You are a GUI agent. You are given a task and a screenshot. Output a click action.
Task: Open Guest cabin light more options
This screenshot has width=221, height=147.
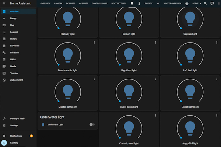[155, 79]
